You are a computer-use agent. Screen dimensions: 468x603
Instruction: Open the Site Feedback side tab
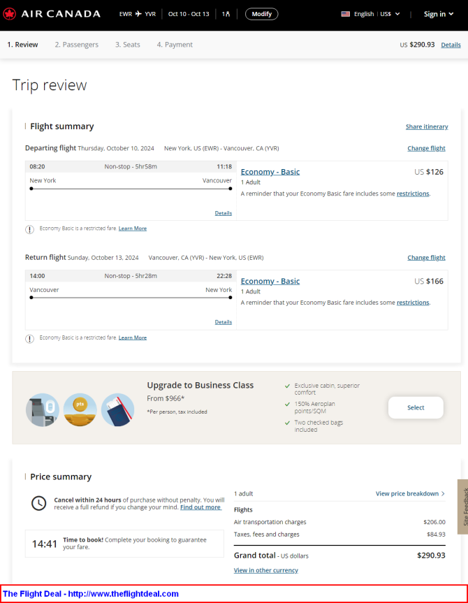463,507
